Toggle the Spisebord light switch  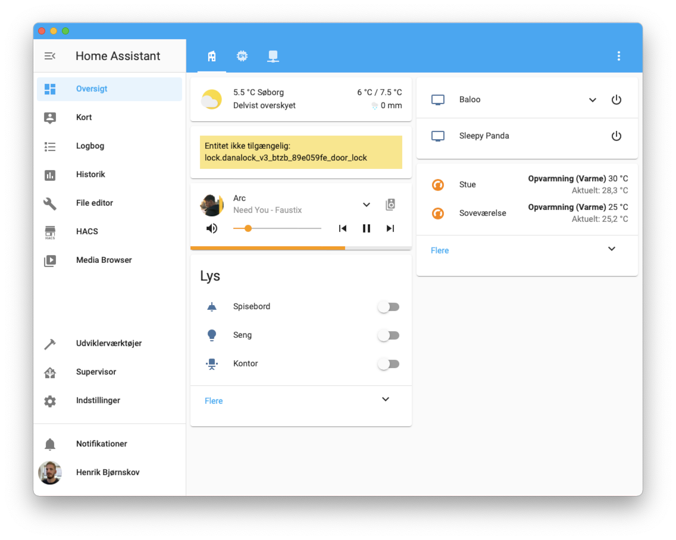(389, 307)
